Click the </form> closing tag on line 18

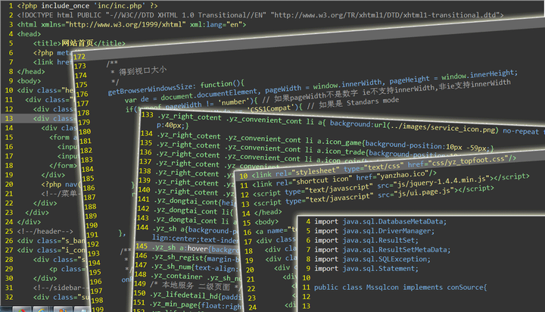click(x=63, y=166)
